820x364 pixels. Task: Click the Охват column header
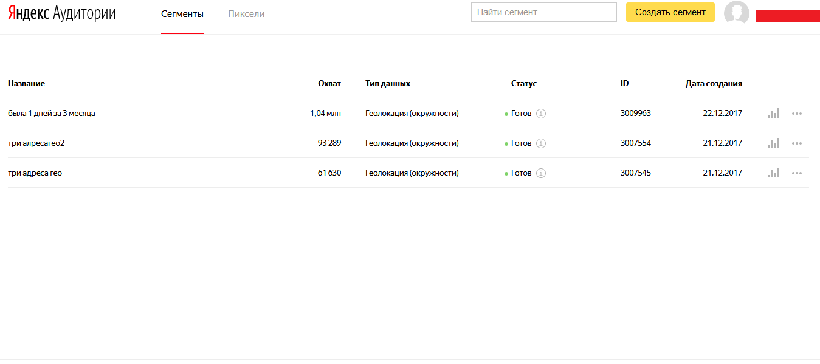click(329, 83)
